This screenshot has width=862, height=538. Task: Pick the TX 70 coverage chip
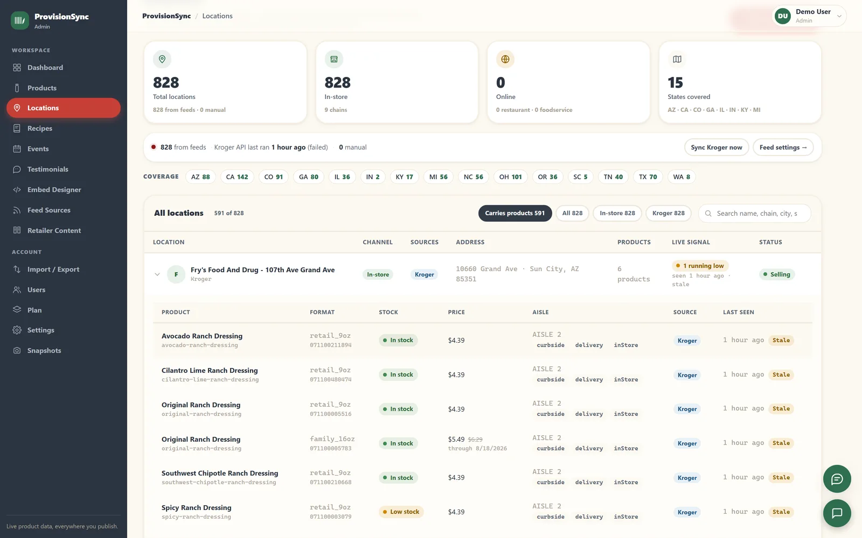click(648, 177)
